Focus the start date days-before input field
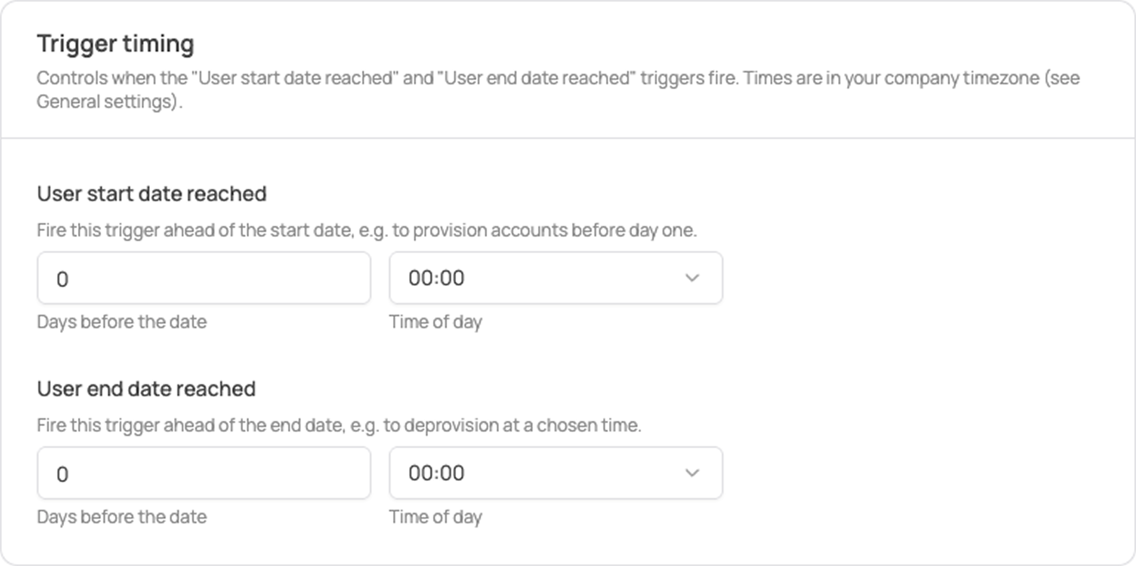This screenshot has width=1136, height=566. point(204,278)
